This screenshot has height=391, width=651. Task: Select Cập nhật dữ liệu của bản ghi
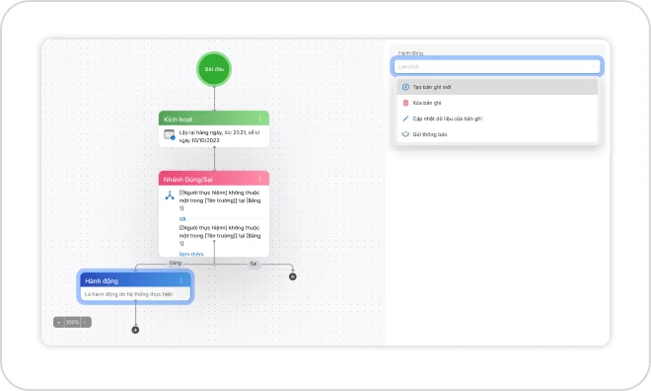[497, 118]
